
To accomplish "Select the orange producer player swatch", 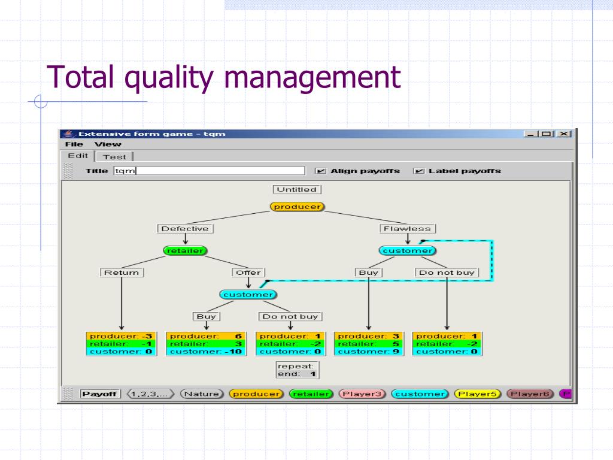I will coord(256,394).
